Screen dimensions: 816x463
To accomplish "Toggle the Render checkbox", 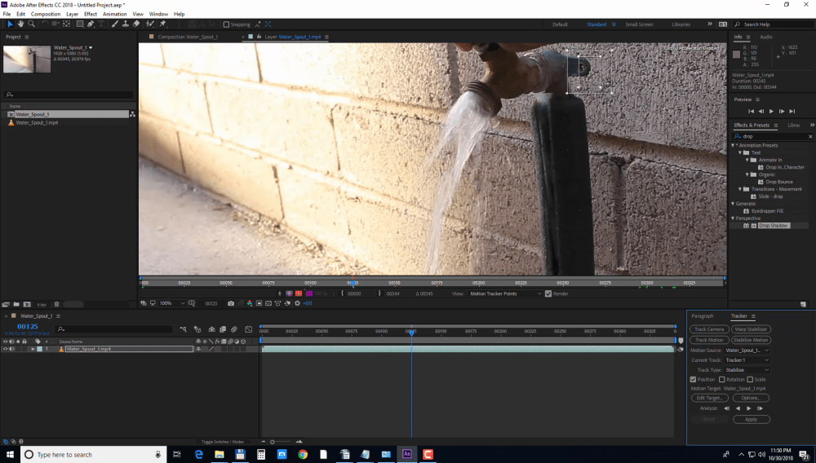I will [x=548, y=293].
